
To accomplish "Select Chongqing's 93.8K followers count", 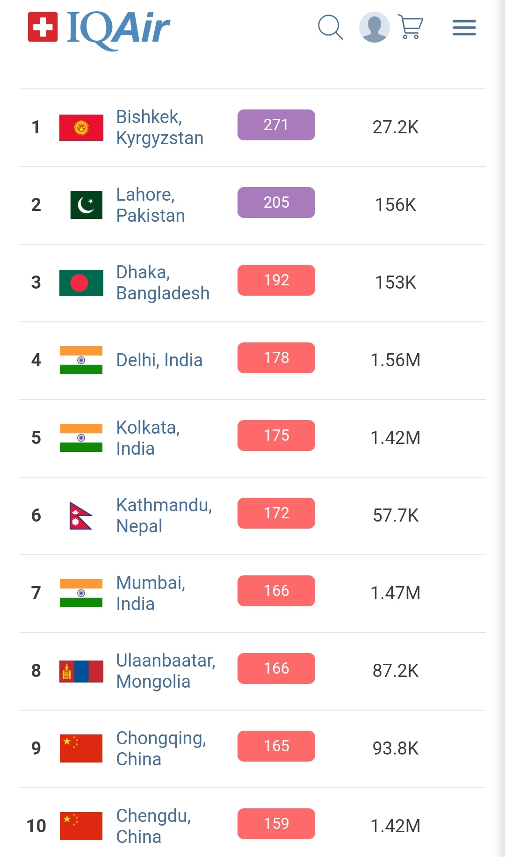I will (395, 748).
